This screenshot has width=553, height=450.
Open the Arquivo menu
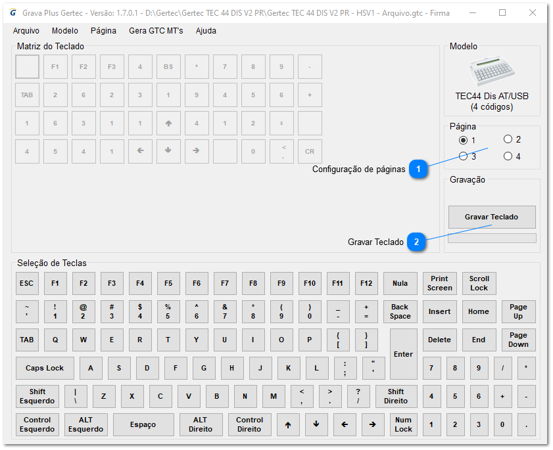point(26,31)
